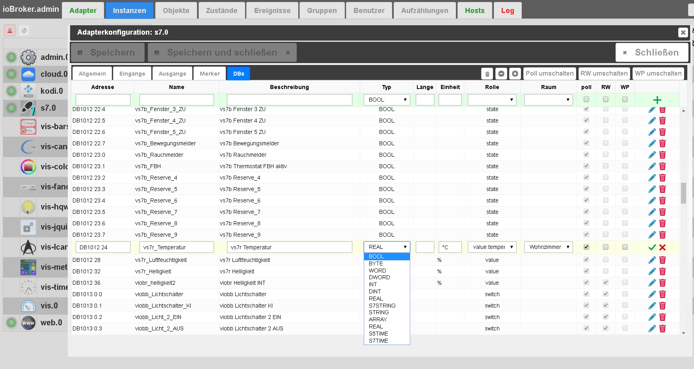Click the Speichern button

[108, 52]
